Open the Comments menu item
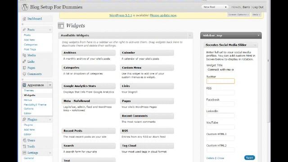Viewport: 288px width, 162px height. click(x=34, y=74)
